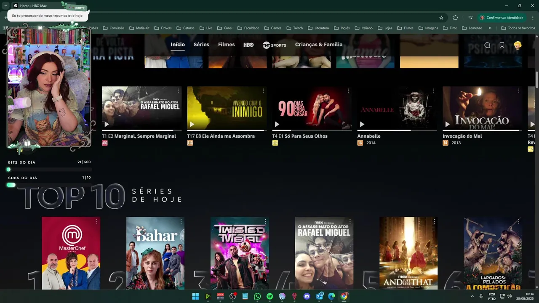Open options menu on Annabelle card
The height and width of the screenshot is (303, 539).
point(433,91)
